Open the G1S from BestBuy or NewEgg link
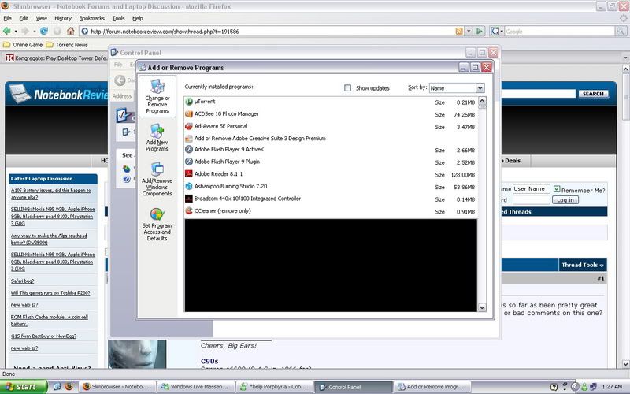The width and height of the screenshot is (630, 394). point(43,336)
